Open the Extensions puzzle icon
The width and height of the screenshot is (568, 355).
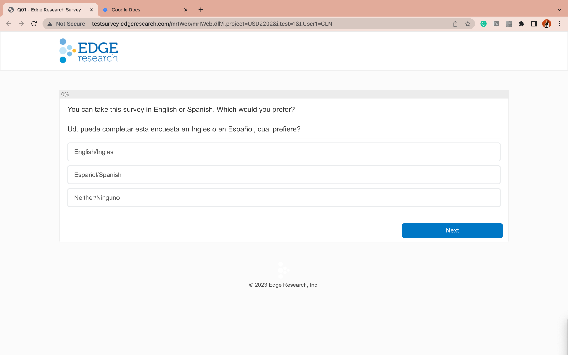[x=521, y=24]
